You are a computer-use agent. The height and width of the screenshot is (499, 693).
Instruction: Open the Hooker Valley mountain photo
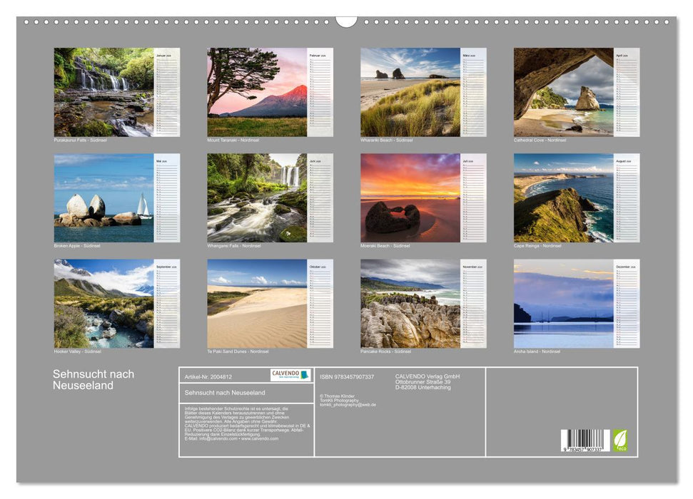[103, 304]
